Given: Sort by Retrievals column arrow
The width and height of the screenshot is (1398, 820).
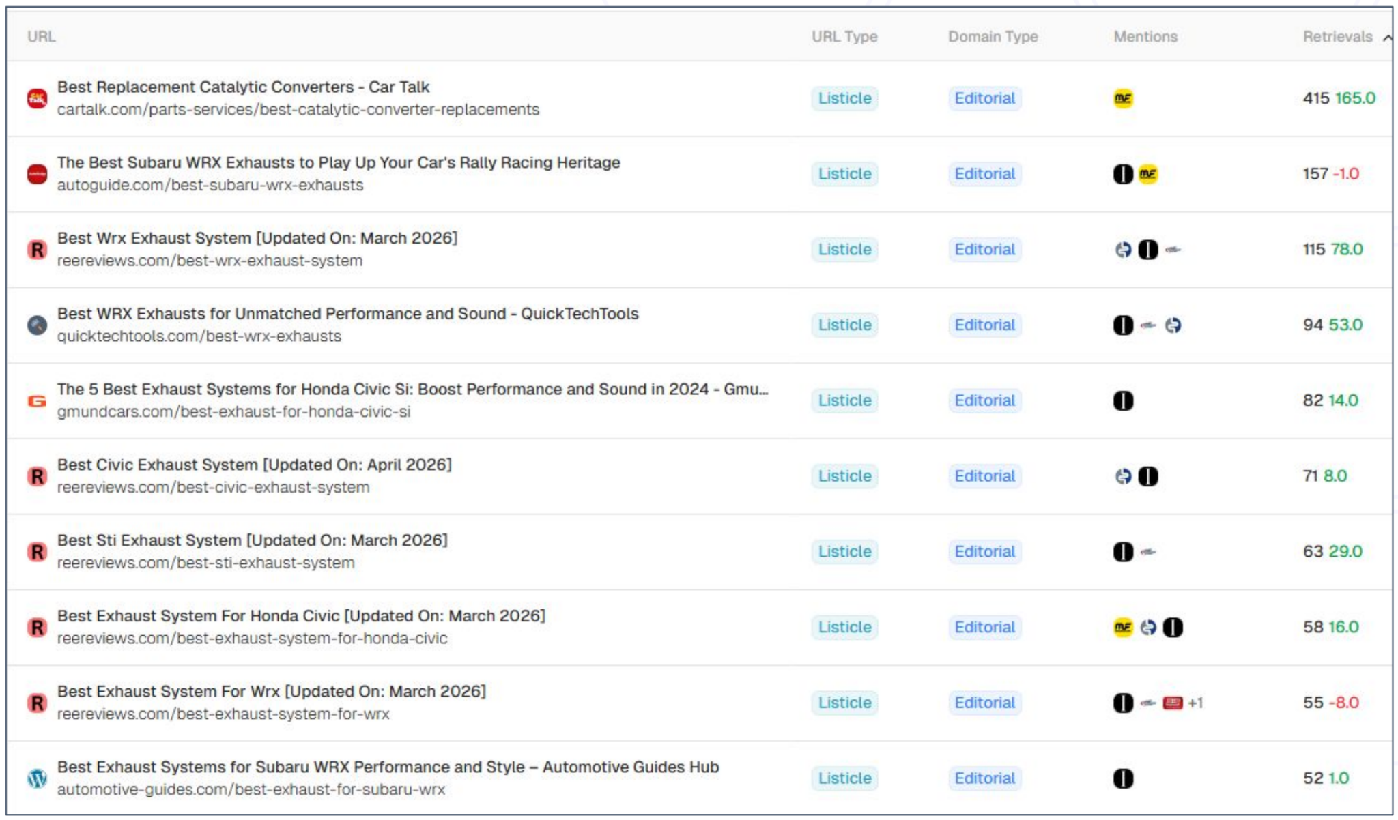Looking at the screenshot, I should coord(1386,38).
